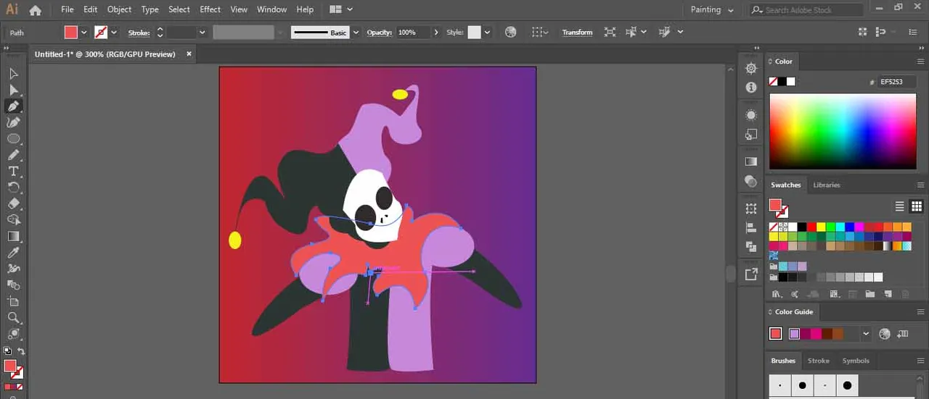Screen dimensions: 929x399
Task: Select the Eyedropper tool
Action: (13, 252)
